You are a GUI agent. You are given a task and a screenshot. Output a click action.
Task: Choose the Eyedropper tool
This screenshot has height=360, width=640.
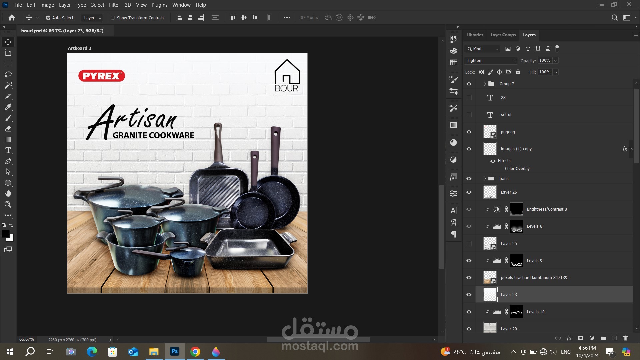8,107
